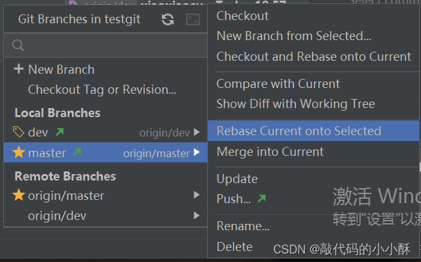Open New Branch from Selected...
421x262 pixels.
[x=294, y=36]
